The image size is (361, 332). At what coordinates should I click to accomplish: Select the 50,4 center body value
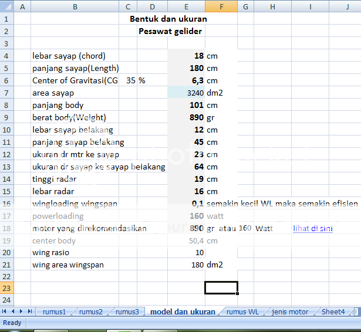(186, 240)
